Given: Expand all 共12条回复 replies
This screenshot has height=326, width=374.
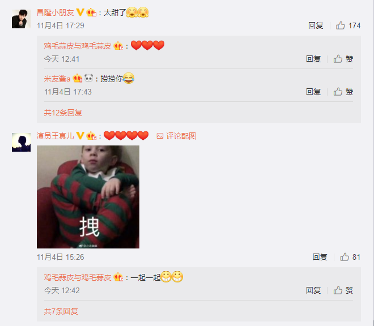Looking at the screenshot, I should point(63,113).
